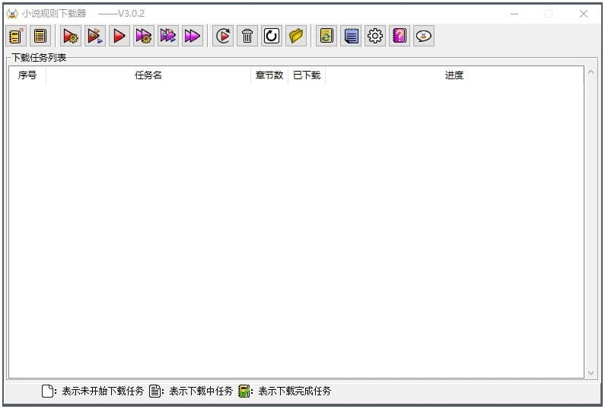The width and height of the screenshot is (605, 409).
Task: Click the blue notepad icon
Action: 351,36
